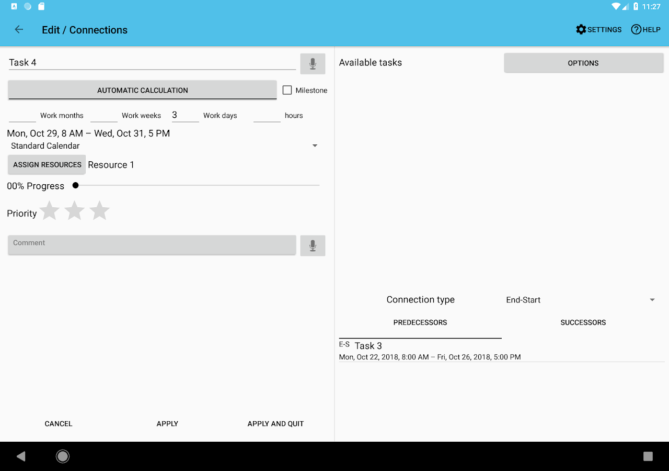Open Settings from the top bar
The image size is (669, 471).
coord(598,29)
